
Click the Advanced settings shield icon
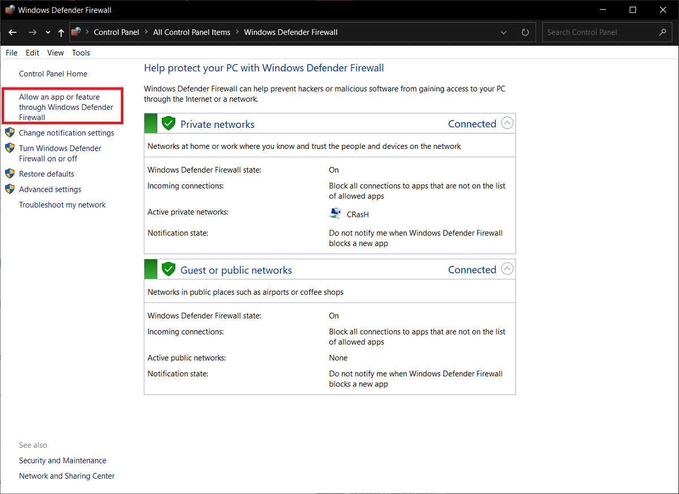(x=10, y=189)
